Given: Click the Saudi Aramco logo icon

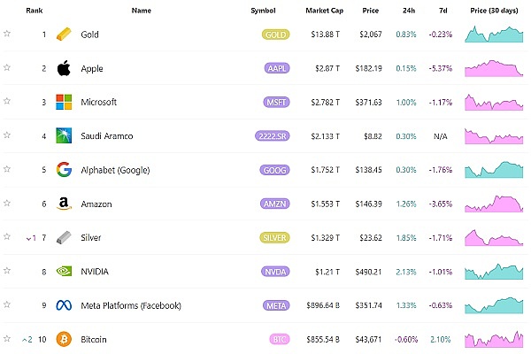Looking at the screenshot, I should pos(65,136).
